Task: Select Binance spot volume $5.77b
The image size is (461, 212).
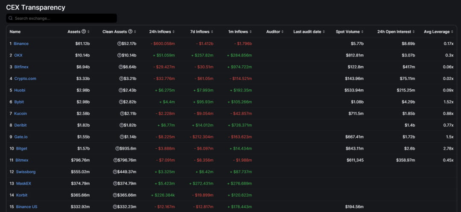Action: tap(357, 44)
